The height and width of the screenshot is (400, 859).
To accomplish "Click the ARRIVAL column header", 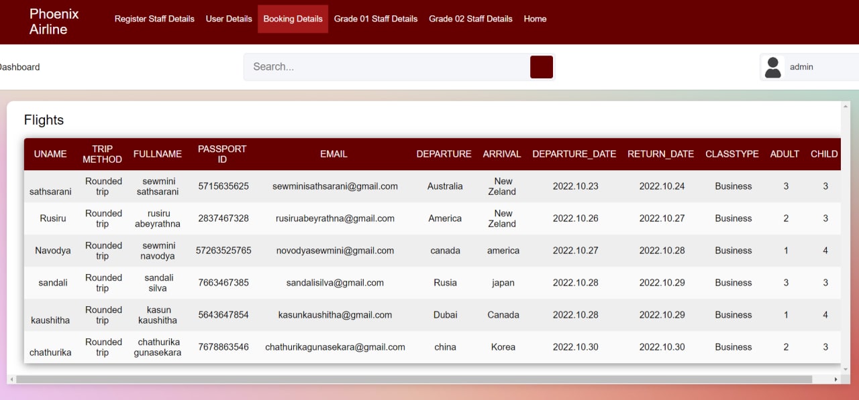I will pos(502,154).
